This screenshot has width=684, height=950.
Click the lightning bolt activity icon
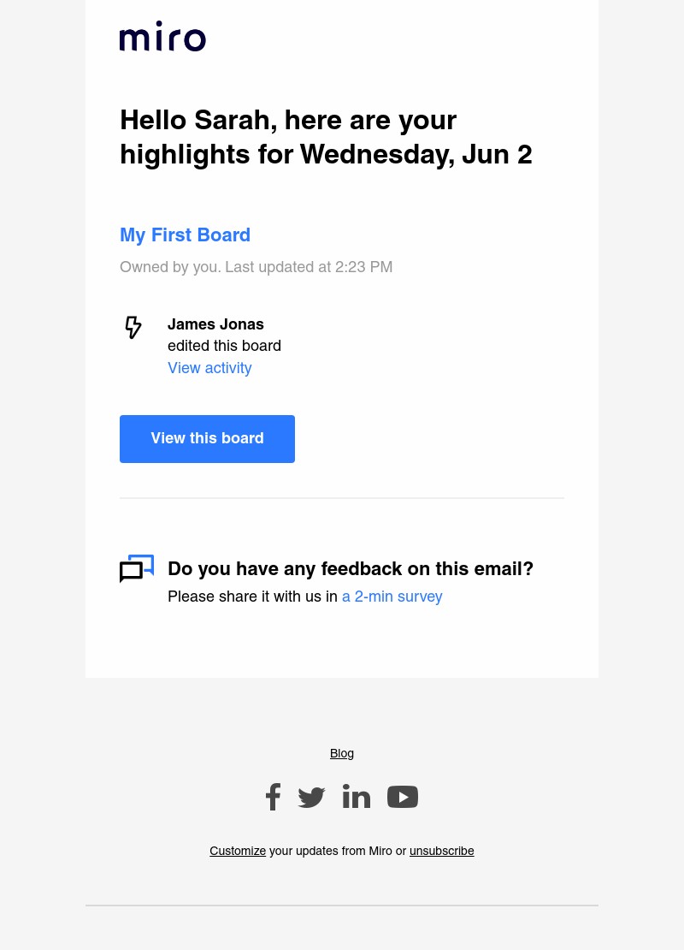(x=133, y=327)
